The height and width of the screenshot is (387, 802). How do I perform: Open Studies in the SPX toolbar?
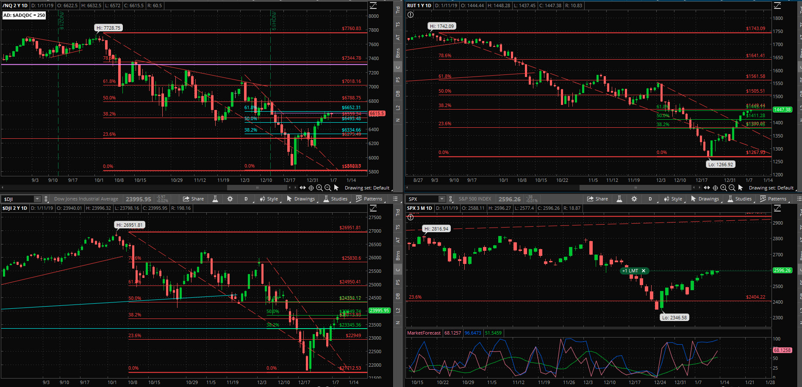tap(740, 199)
